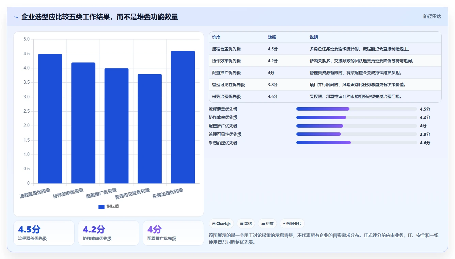Click the pulse icon beside the page title
Screen dimensions: 455x259
tap(16, 17)
